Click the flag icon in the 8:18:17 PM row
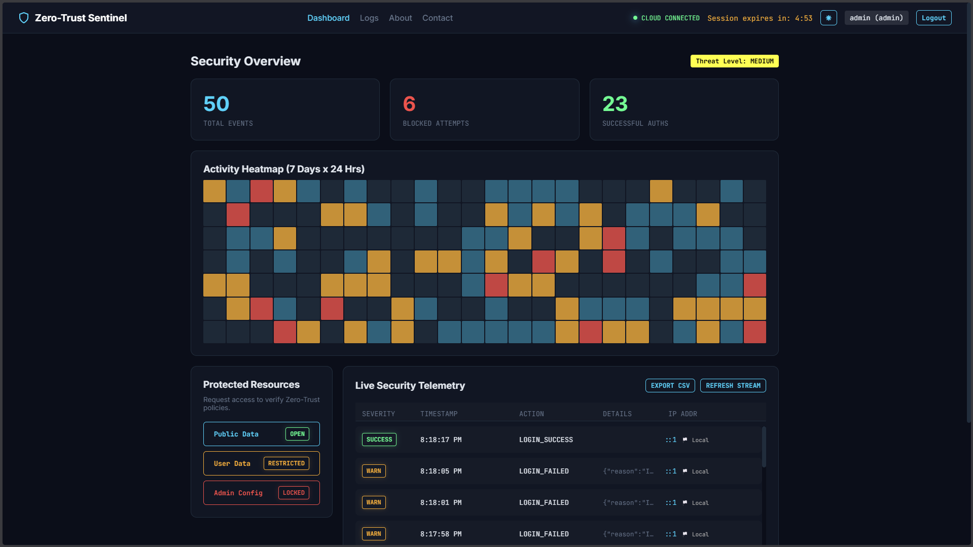 [685, 440]
